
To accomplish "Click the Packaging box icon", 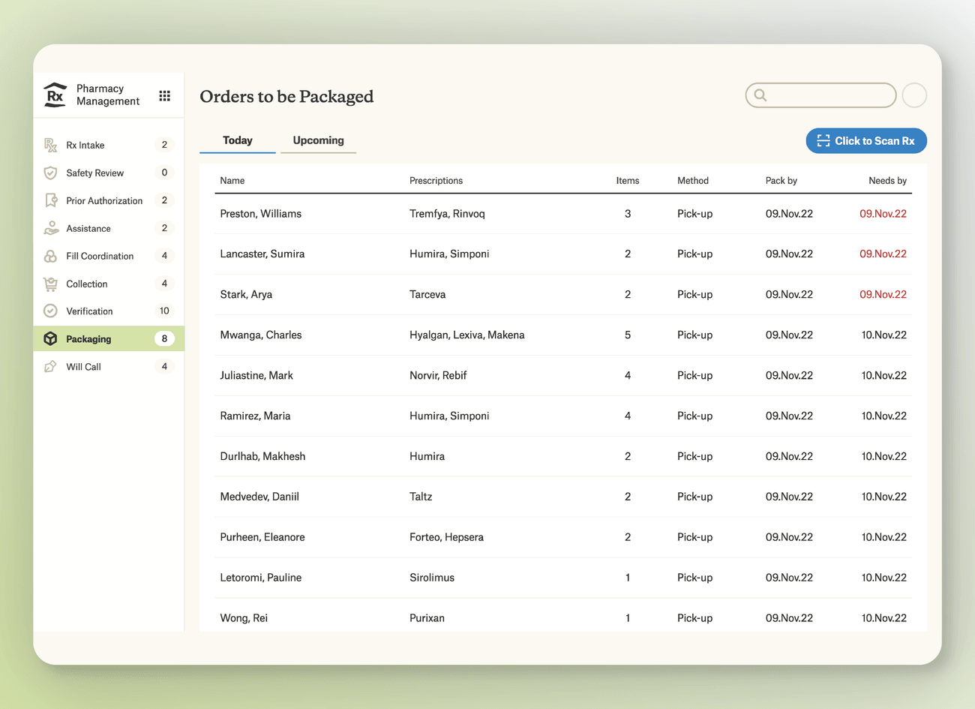I will pyautogui.click(x=50, y=339).
